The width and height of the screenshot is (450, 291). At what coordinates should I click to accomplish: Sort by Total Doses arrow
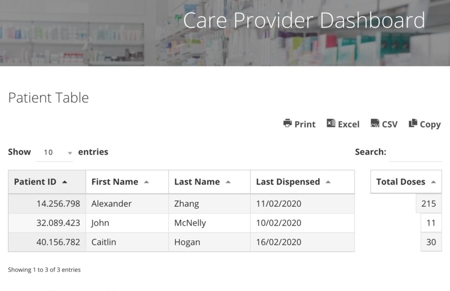pos(433,182)
